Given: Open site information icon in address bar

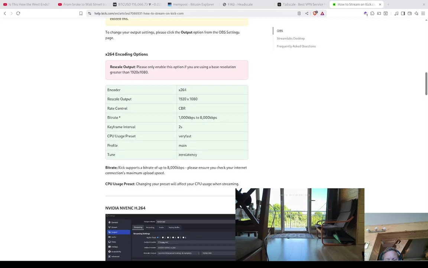Looking at the screenshot, I should [90, 13].
